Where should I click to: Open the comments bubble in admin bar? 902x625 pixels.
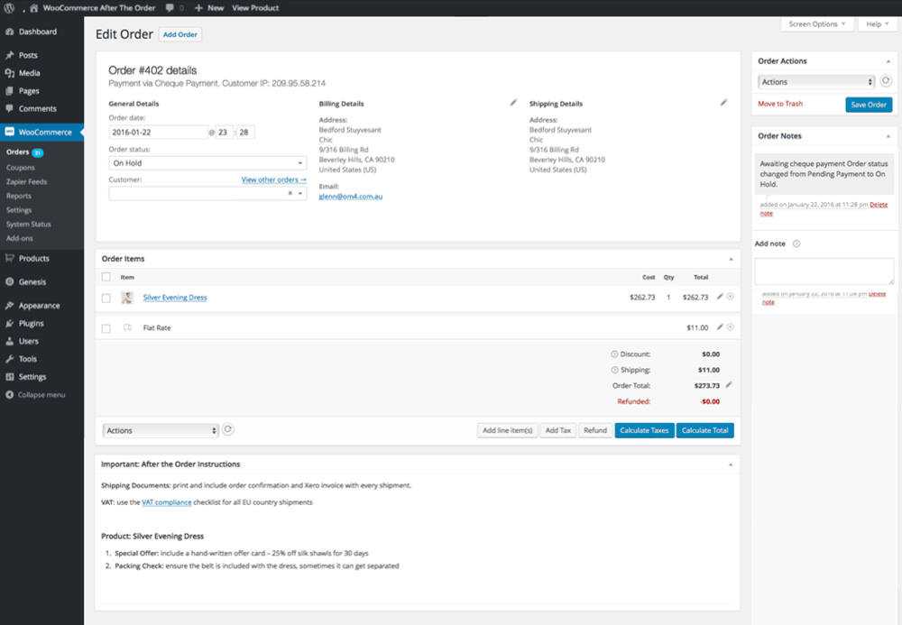click(170, 8)
